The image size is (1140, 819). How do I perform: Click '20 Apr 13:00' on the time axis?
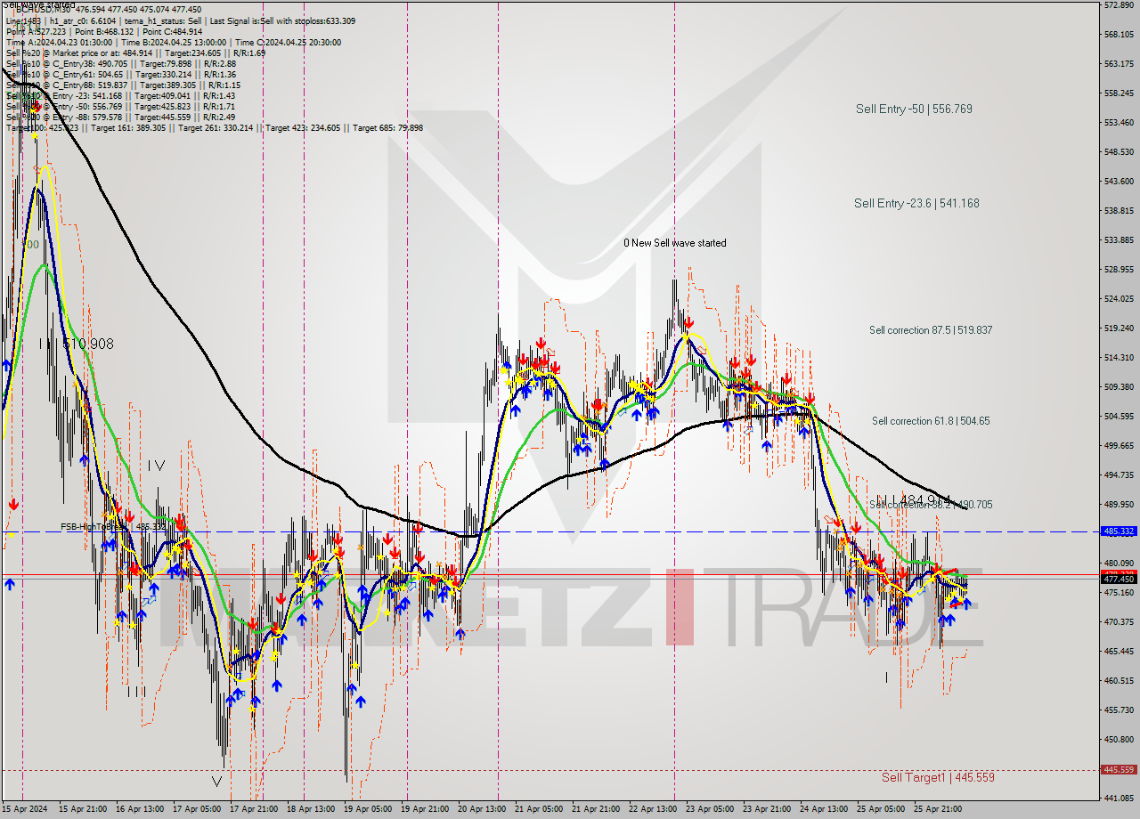484,810
